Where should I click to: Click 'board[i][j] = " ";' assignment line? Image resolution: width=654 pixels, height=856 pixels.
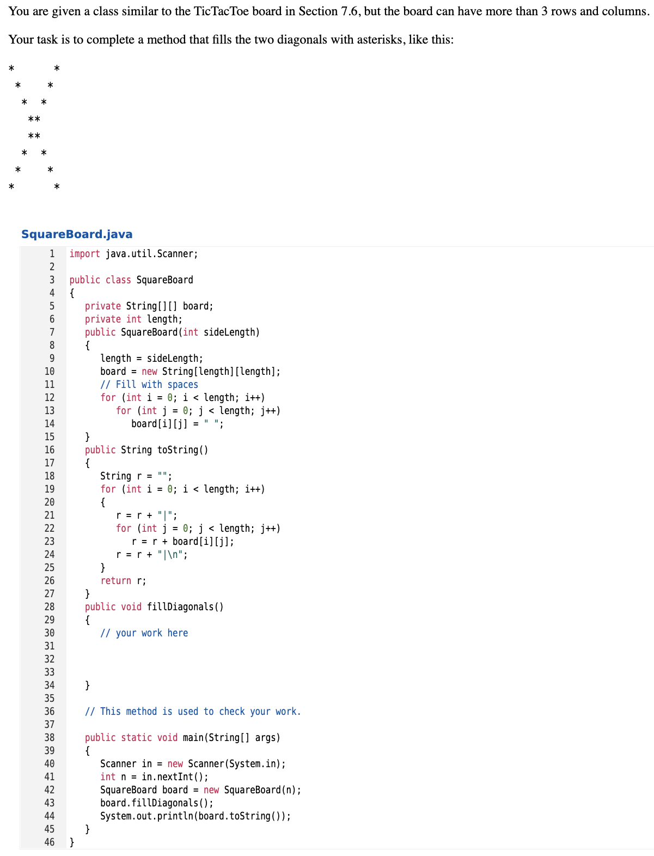[x=178, y=424]
